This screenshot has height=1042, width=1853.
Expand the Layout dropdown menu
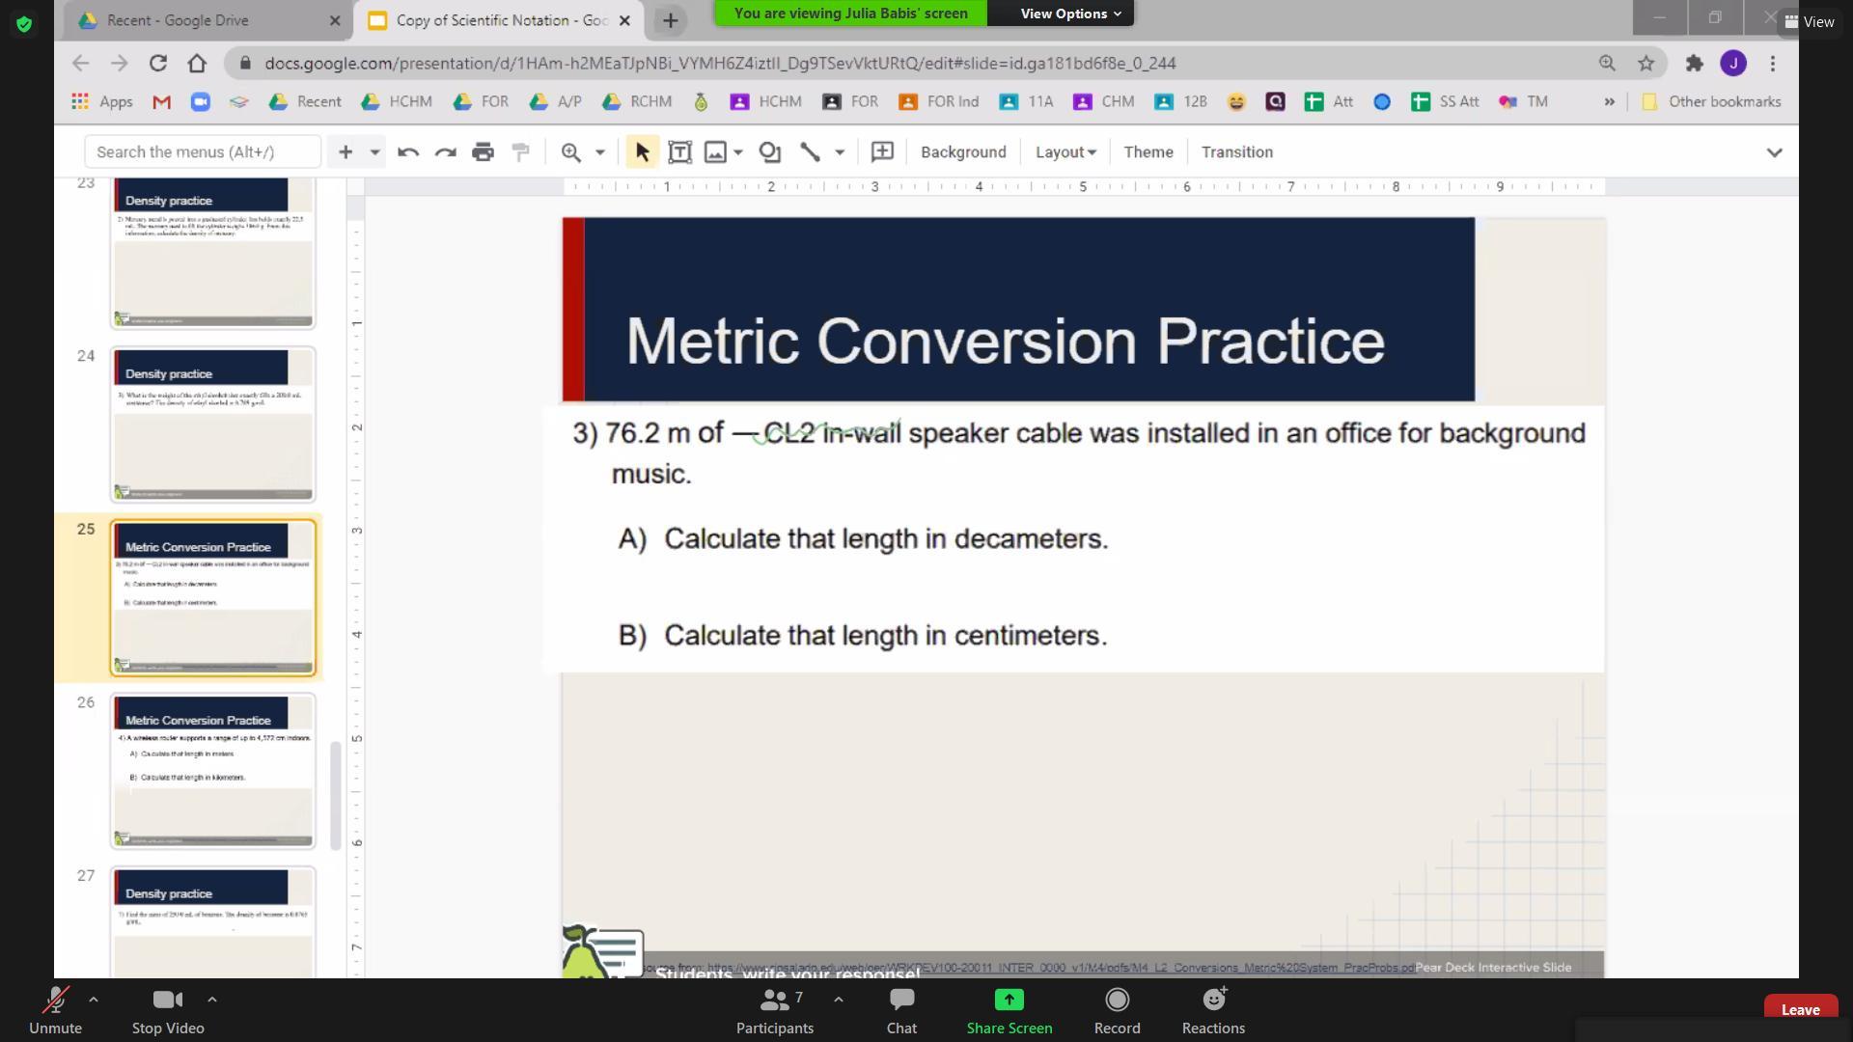1065,152
